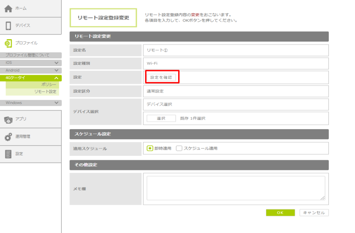
Task: Enable the スケジュール適用 option
Action: 179,148
